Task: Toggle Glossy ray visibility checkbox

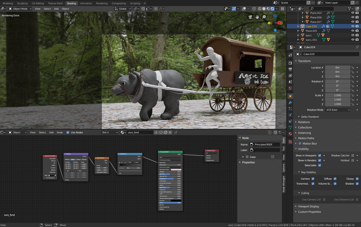Action: click(x=357, y=179)
